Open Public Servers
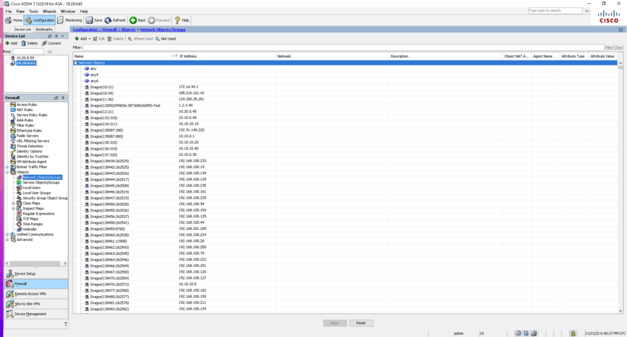This screenshot has height=337, width=627. (x=28, y=136)
